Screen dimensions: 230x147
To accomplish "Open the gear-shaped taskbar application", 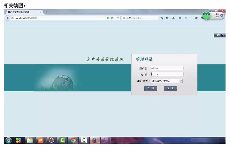I will pyautogui.click(x=51, y=140).
